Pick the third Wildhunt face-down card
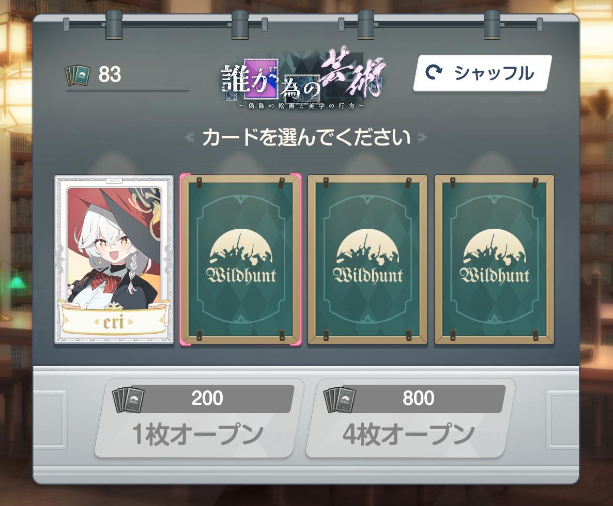Viewport: 613px width, 506px height. tap(367, 260)
